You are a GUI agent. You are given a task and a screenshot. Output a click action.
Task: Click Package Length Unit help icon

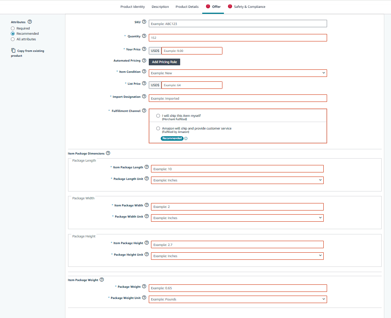(147, 178)
